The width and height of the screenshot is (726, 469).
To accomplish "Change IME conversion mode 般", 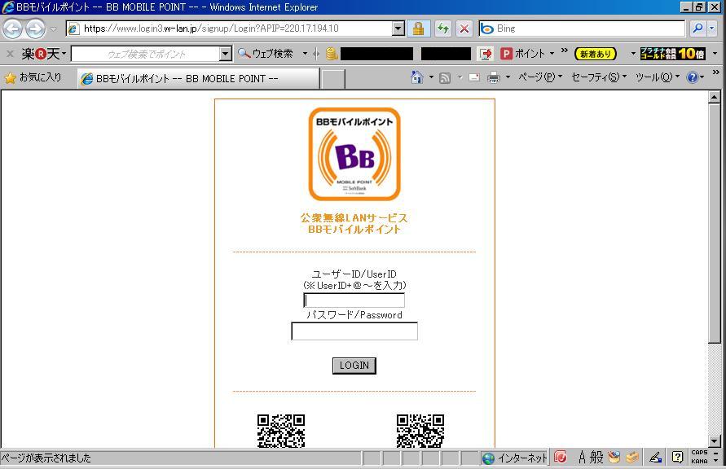I will pos(596,458).
